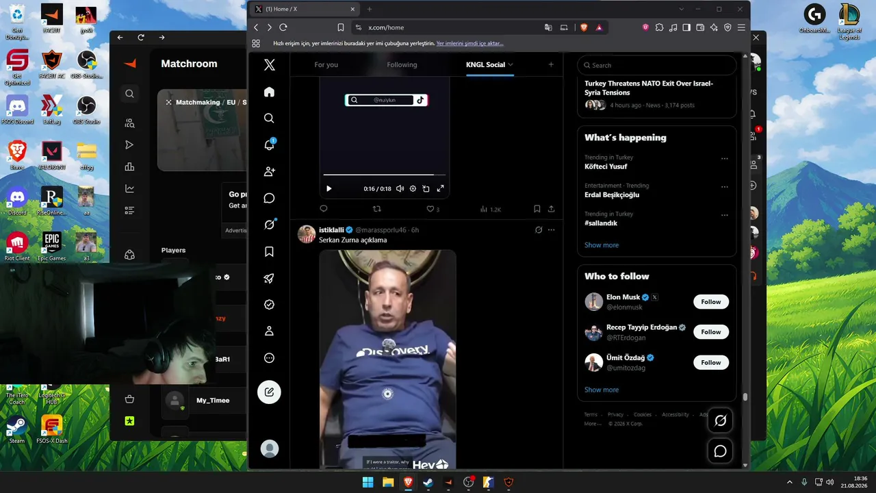Open more options for Erdal Beşikçioğlu trend
The height and width of the screenshot is (493, 876).
724,187
